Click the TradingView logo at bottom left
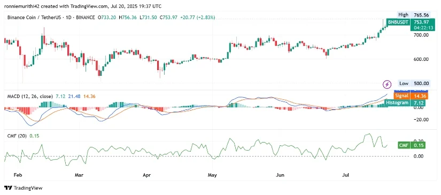Image resolution: width=441 pixels, height=195 pixels. [23, 188]
